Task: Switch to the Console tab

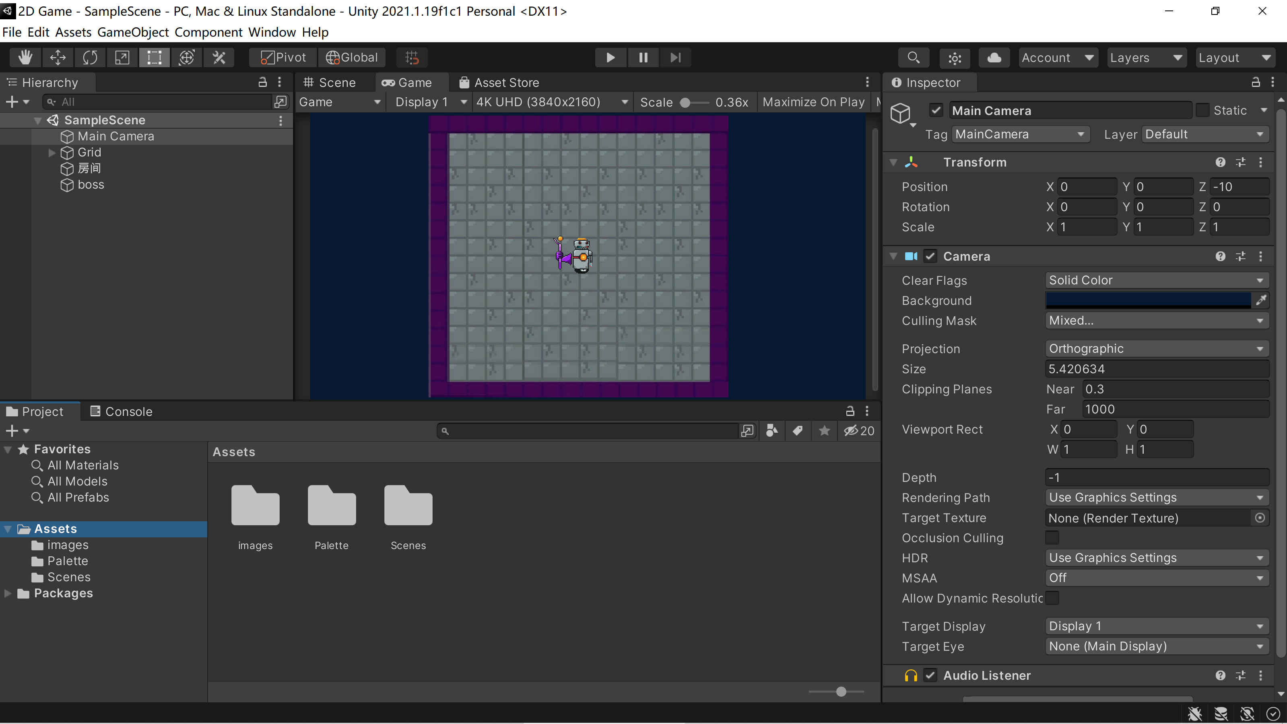Action: click(121, 411)
